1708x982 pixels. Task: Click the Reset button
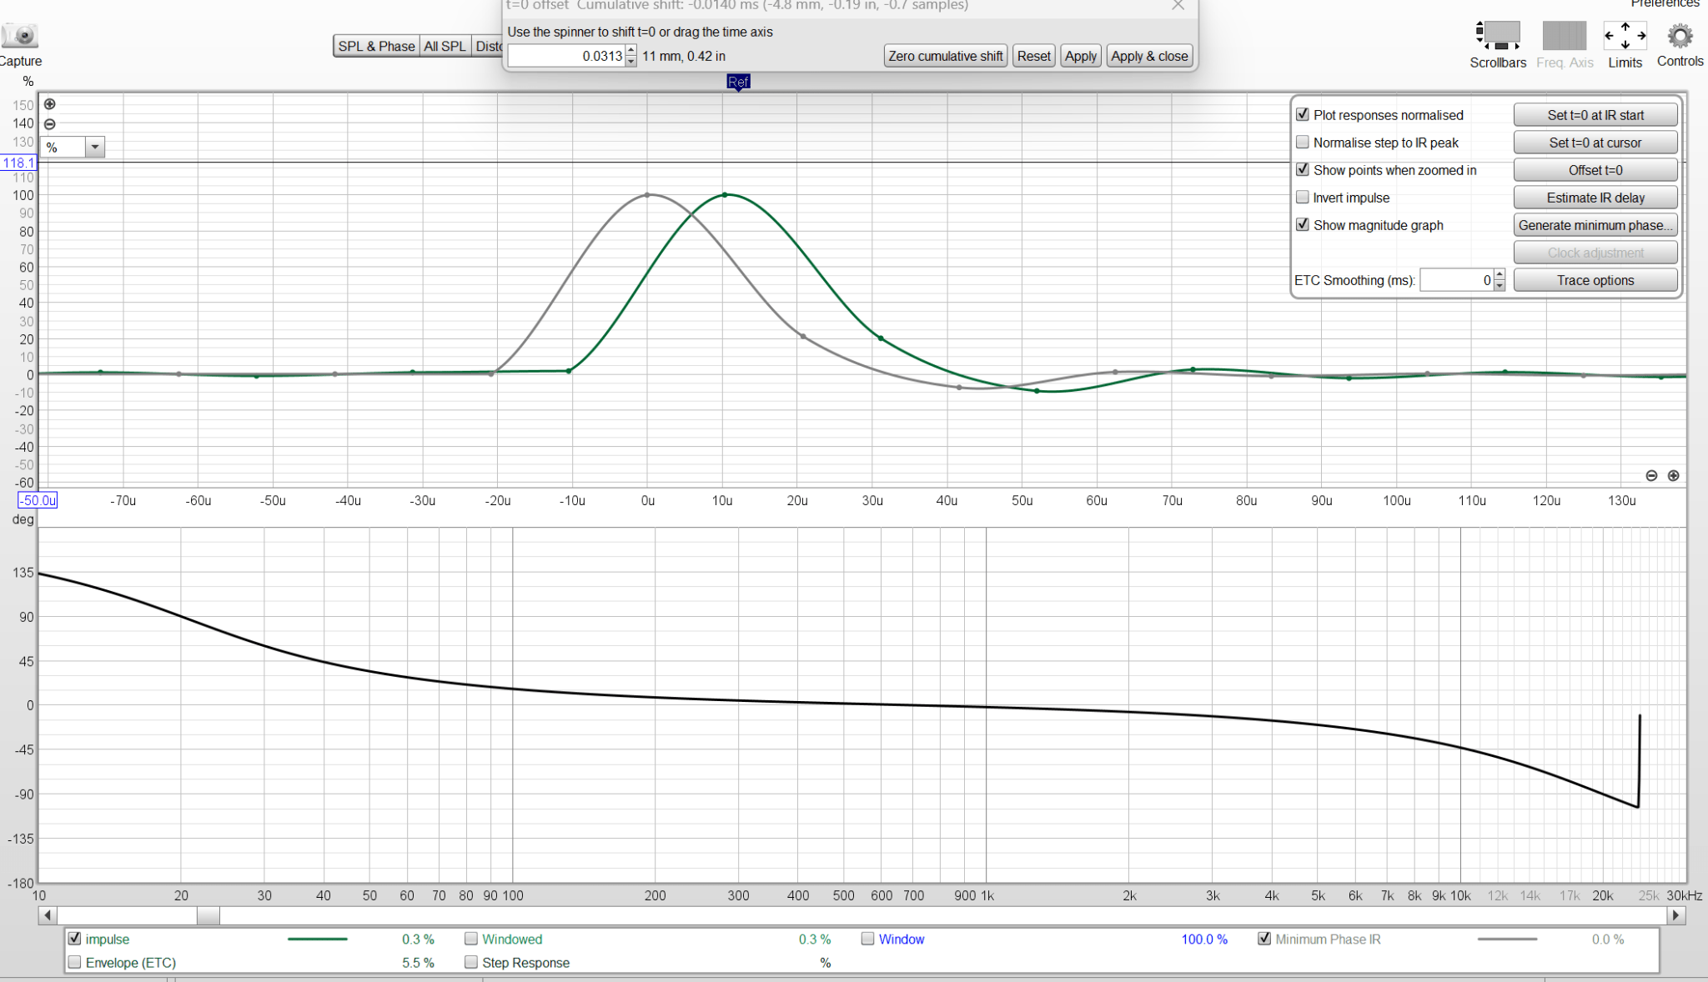point(1033,56)
